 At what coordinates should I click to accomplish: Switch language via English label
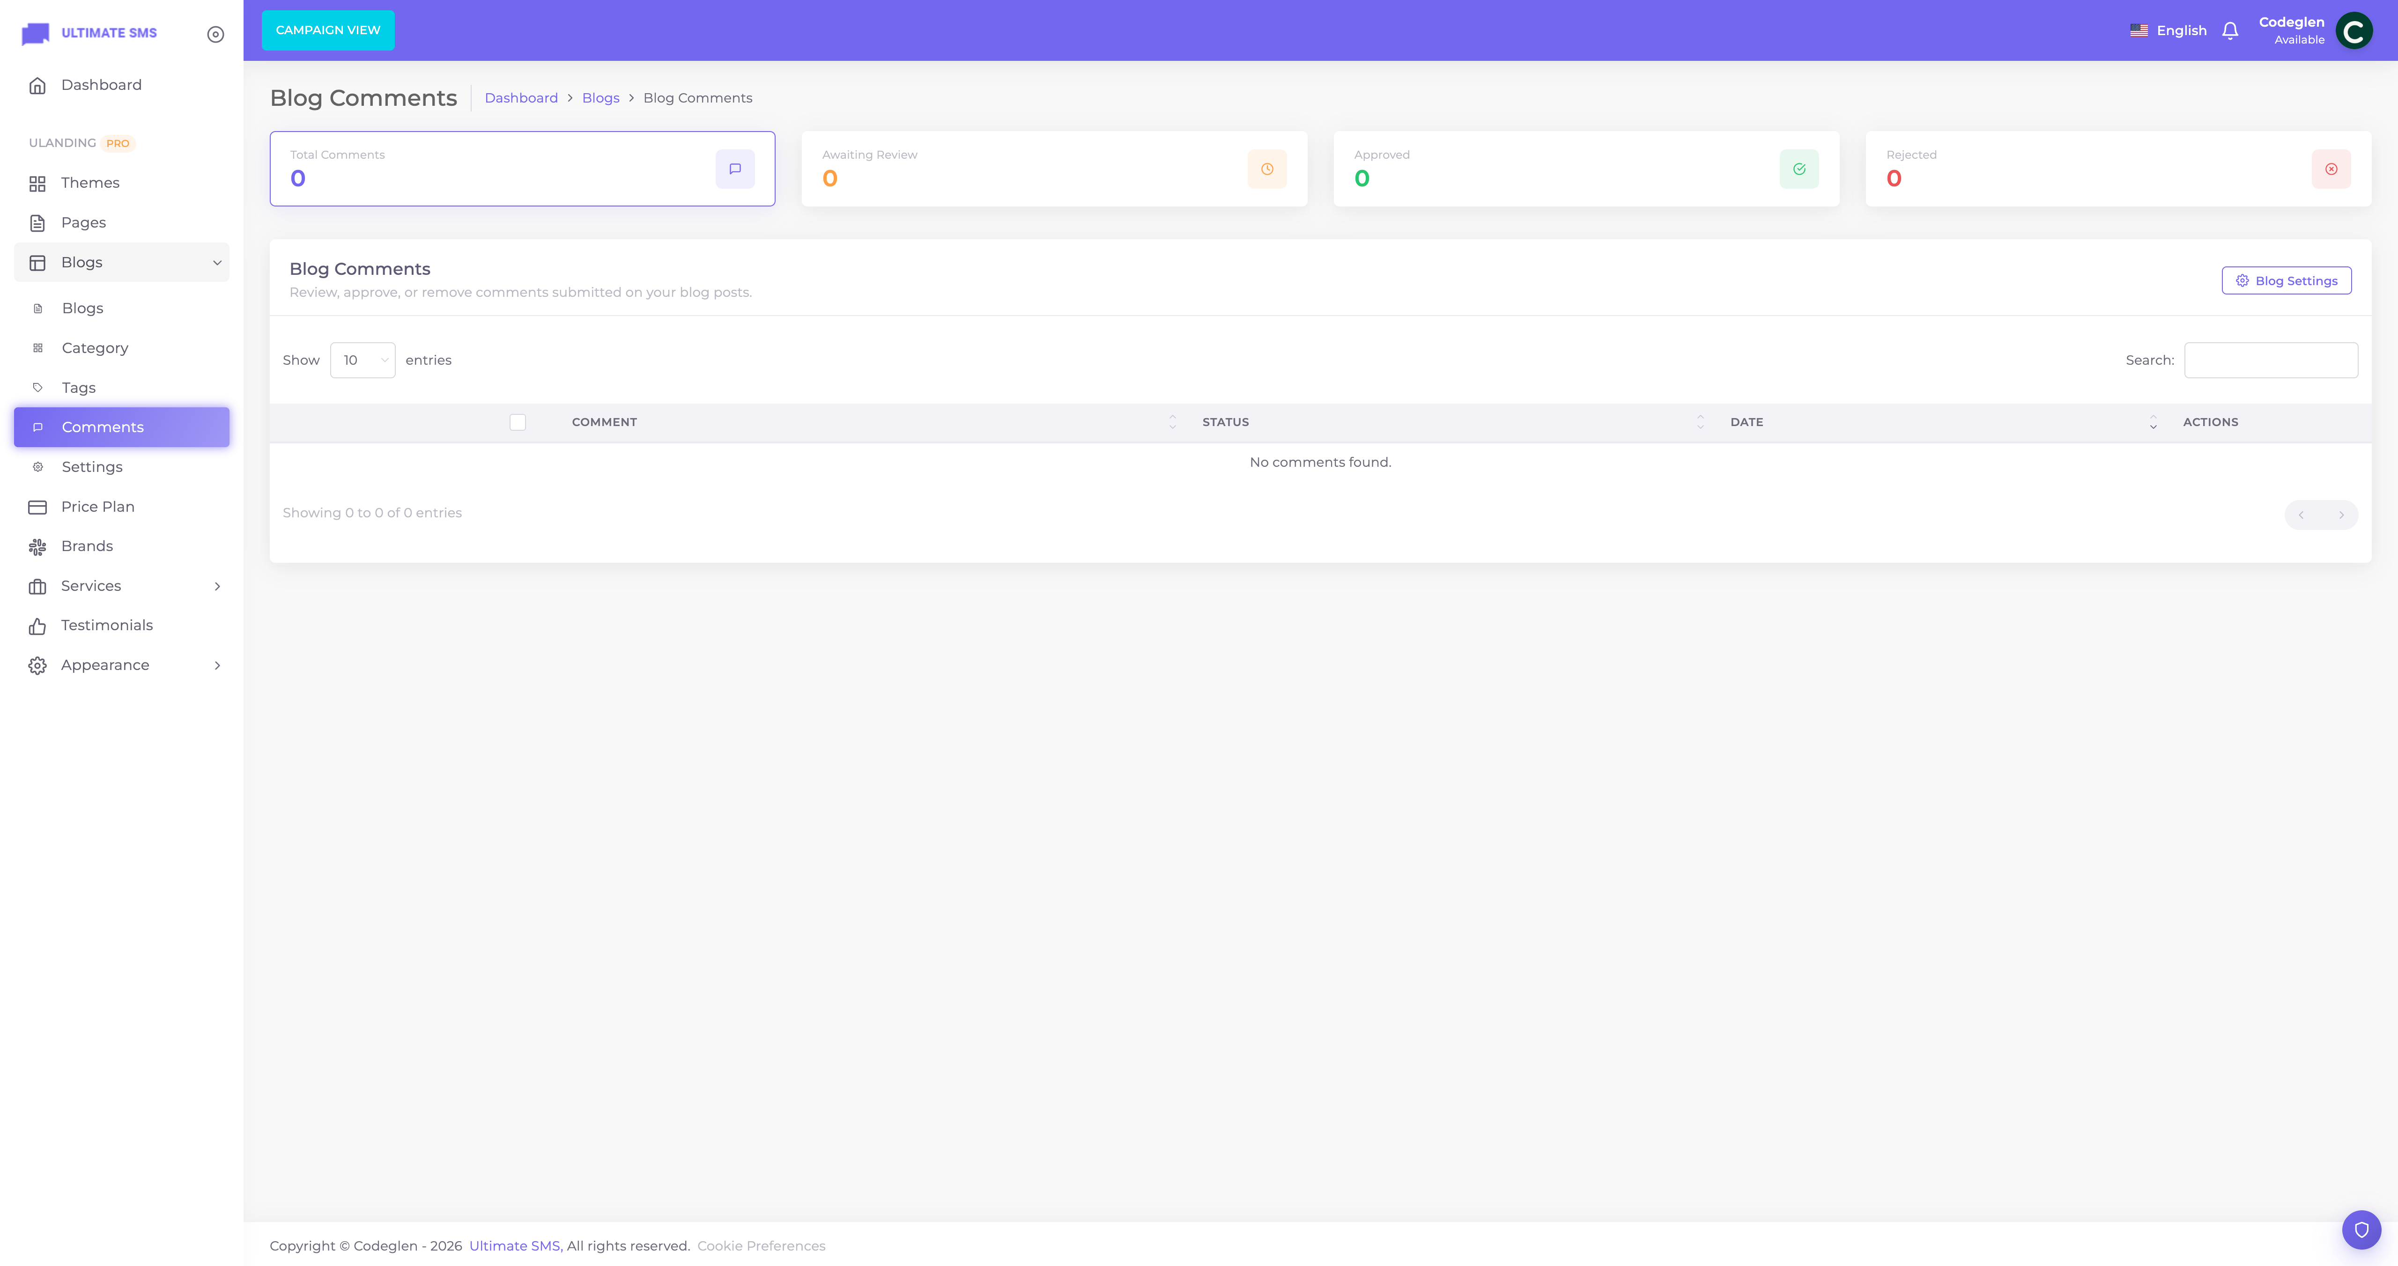tap(2181, 31)
